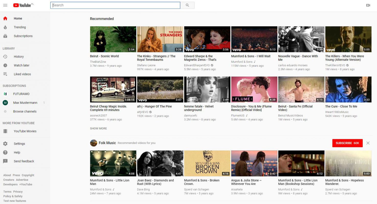Play Mumford & Sons I Will Wait thumbnail
Viewport: 377px width, 204px height.
(254, 39)
